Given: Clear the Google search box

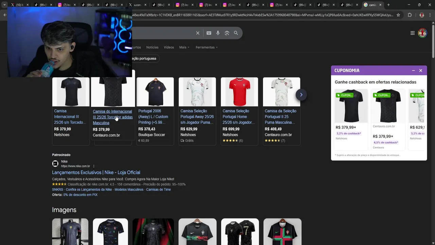Looking at the screenshot, I should 197,33.
